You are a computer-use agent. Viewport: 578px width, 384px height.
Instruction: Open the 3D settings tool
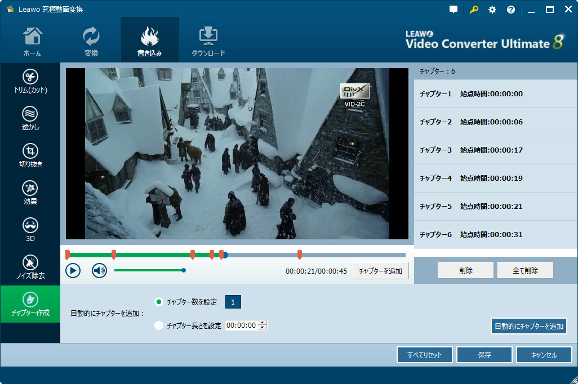[x=30, y=230]
